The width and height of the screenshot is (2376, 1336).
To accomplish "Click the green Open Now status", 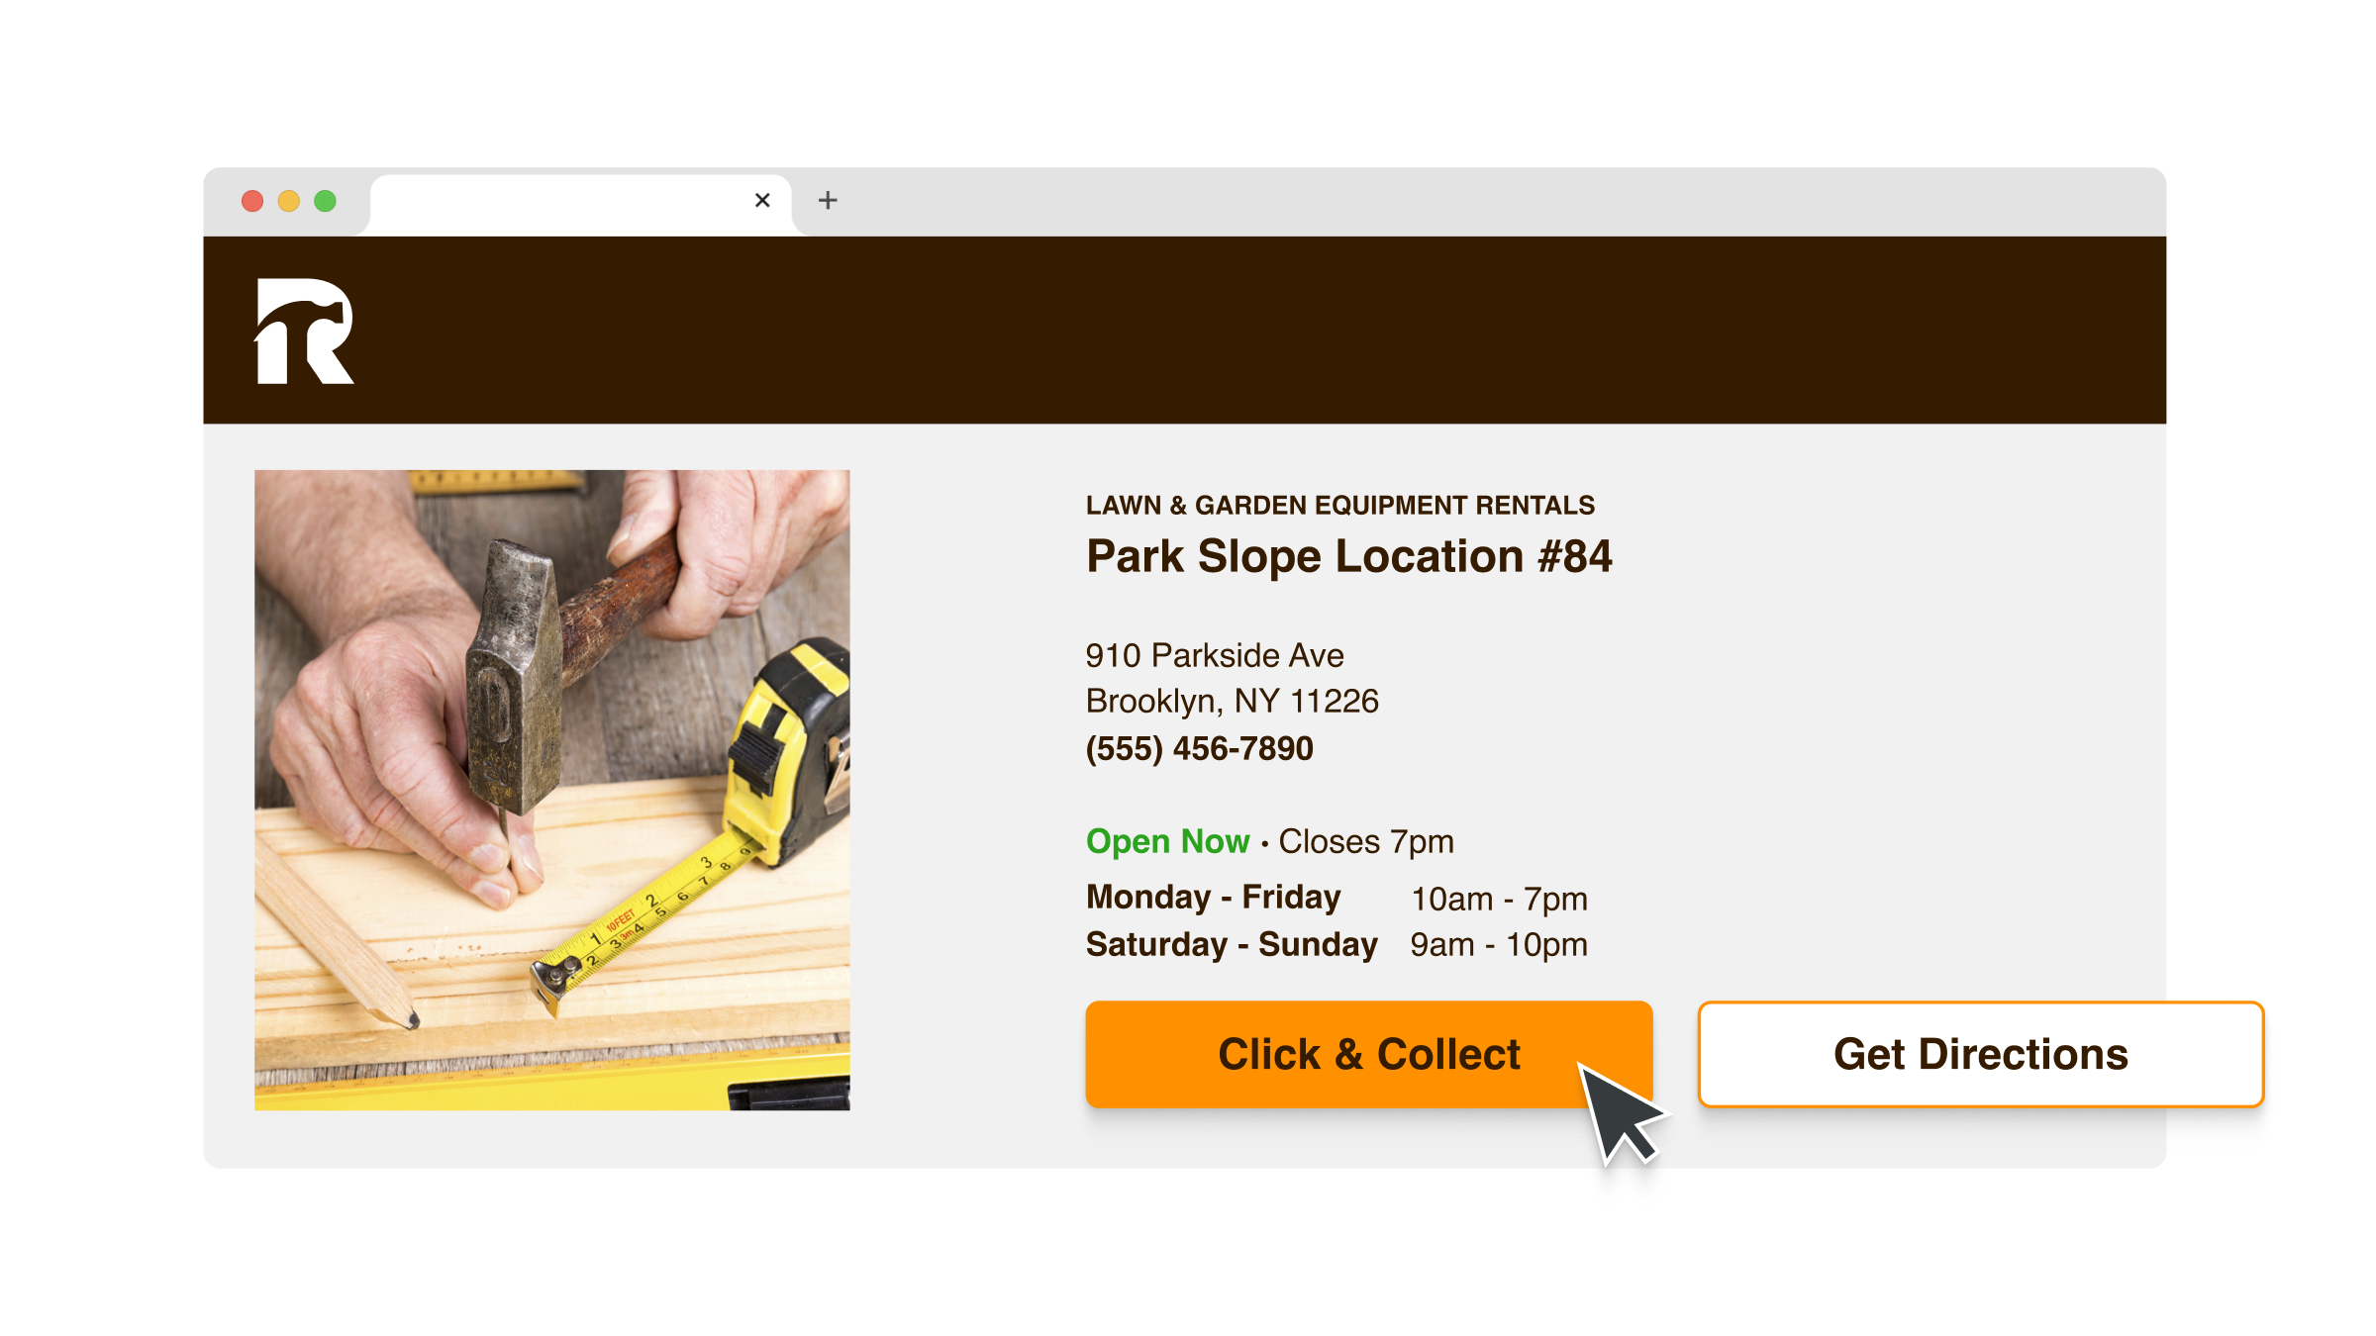I will 1168,841.
